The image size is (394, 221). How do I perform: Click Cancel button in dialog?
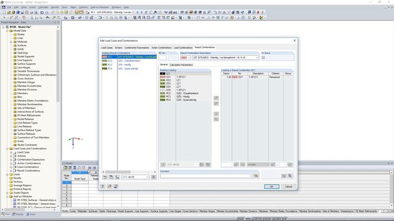[289, 187]
